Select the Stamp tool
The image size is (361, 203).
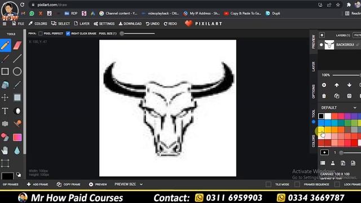tap(17, 124)
